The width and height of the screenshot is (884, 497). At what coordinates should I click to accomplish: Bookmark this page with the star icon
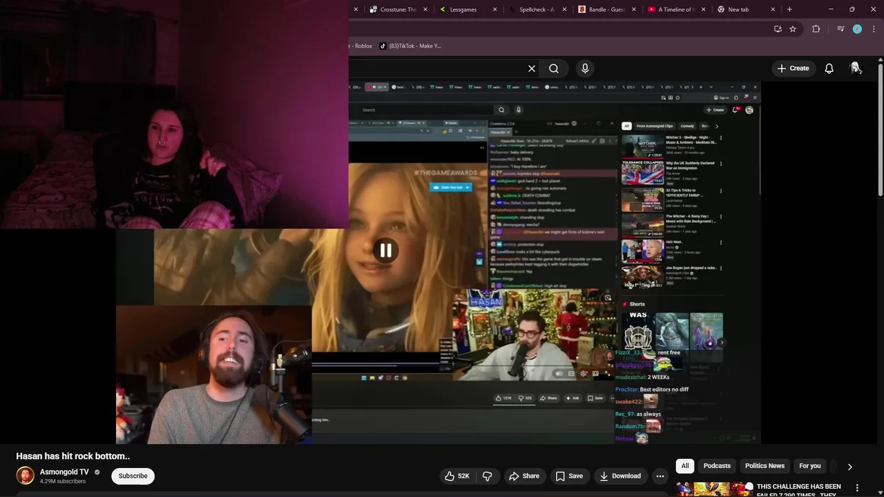(x=793, y=29)
